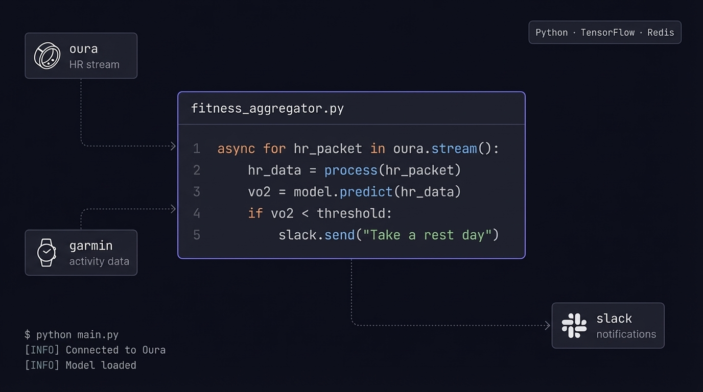Image resolution: width=703 pixels, height=392 pixels.
Task: Select the Garmin watch icon
Action: pos(46,252)
